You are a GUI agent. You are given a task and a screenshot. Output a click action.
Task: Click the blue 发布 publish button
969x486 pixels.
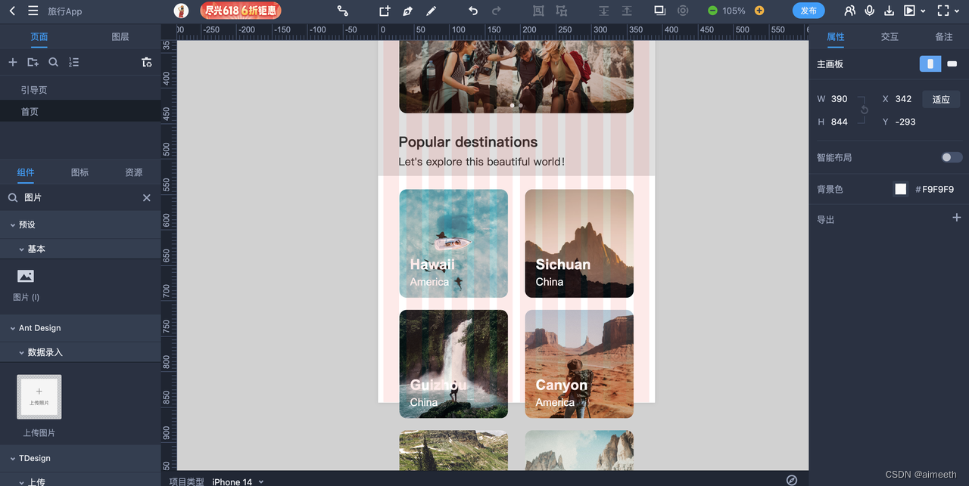point(809,11)
